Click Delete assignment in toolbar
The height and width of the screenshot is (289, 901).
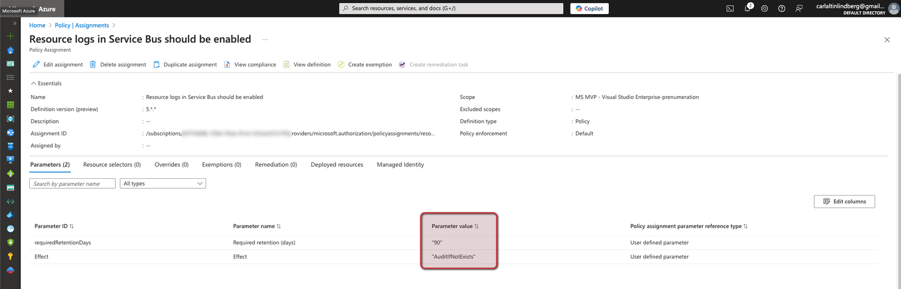118,65
